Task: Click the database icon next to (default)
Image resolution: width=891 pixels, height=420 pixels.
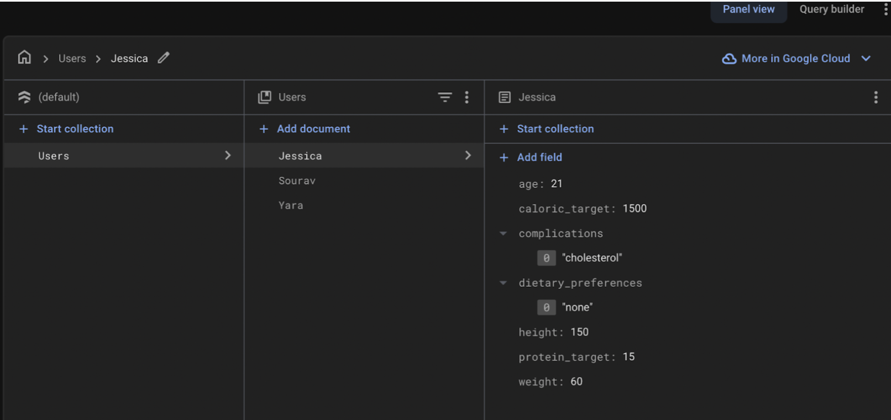Action: coord(24,97)
